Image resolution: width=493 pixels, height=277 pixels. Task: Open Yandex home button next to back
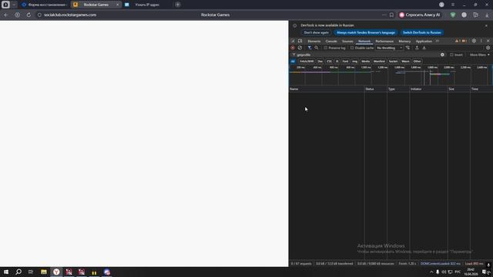[17, 15]
